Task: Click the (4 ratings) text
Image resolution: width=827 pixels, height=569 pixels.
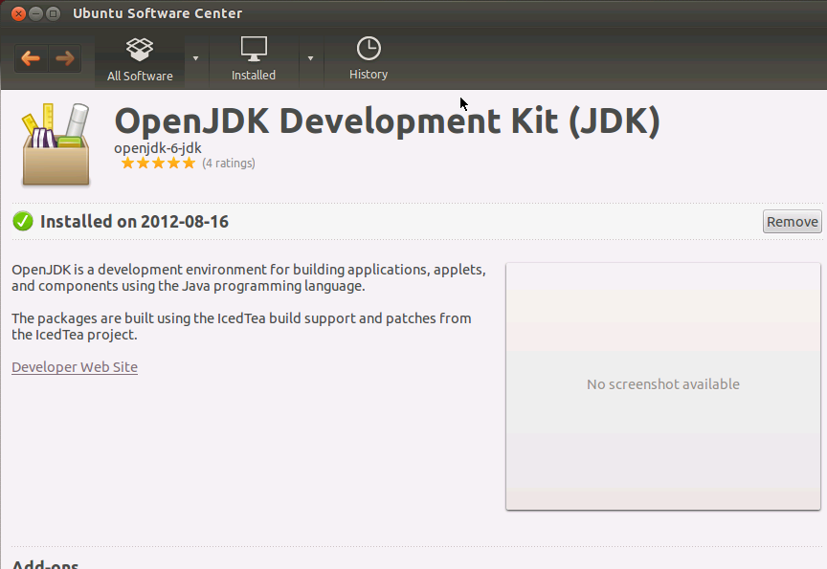Action: [229, 164]
